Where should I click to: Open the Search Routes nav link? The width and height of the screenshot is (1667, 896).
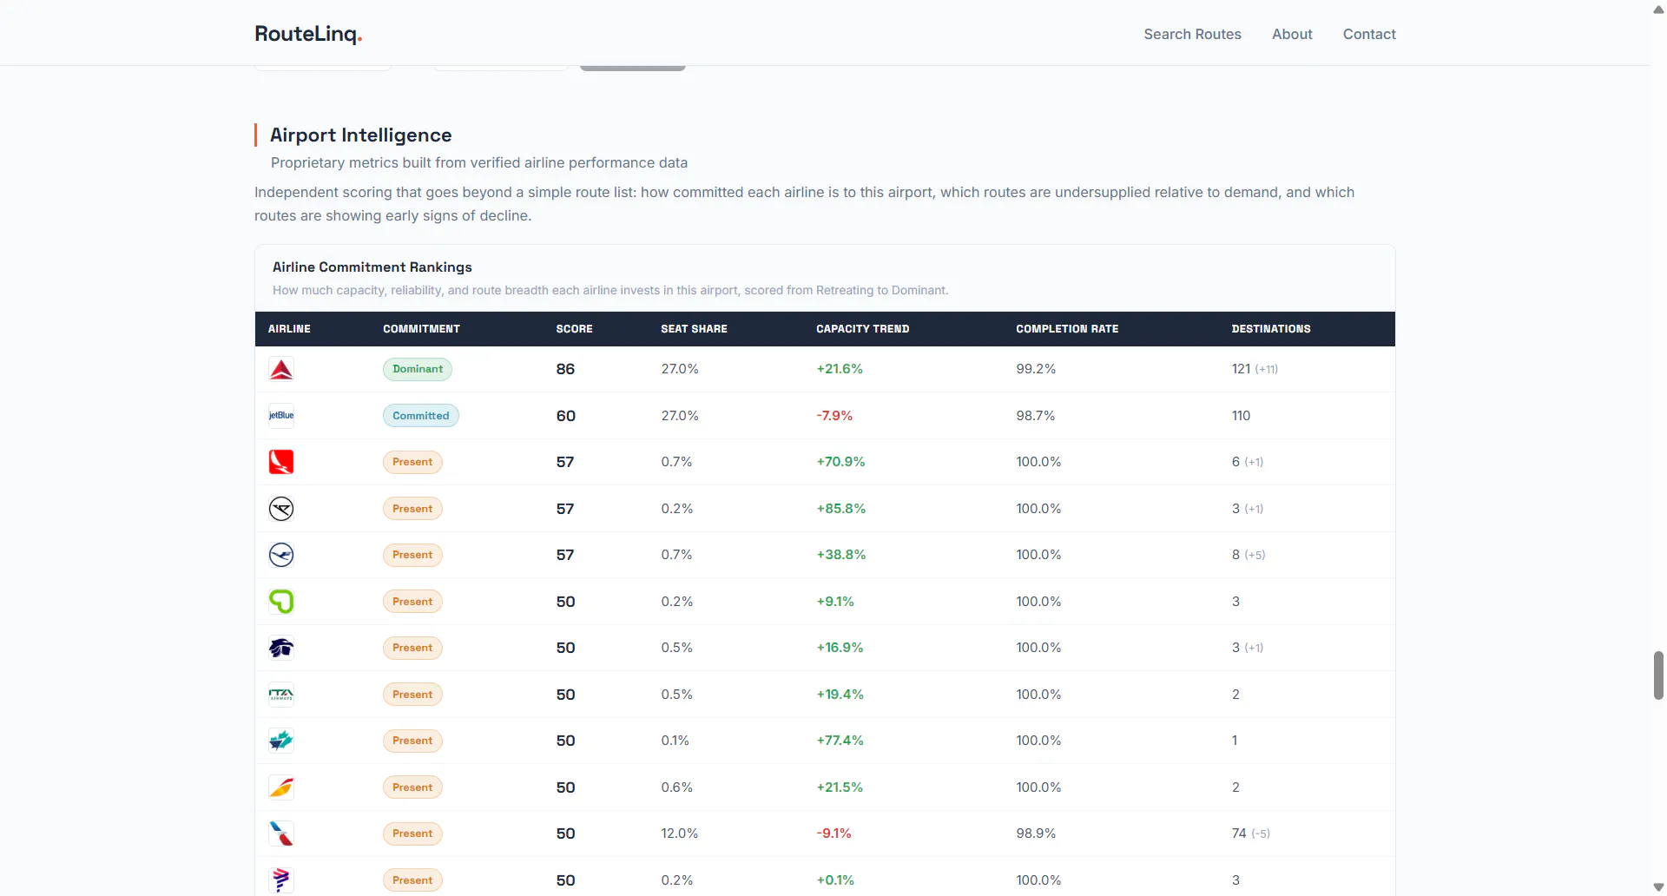[1192, 34]
